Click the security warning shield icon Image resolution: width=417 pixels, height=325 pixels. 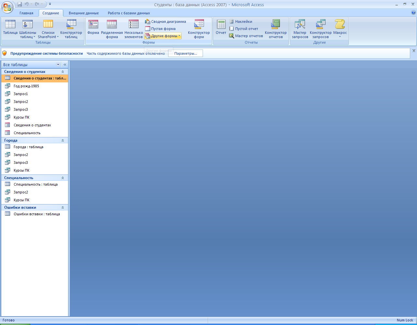point(5,53)
